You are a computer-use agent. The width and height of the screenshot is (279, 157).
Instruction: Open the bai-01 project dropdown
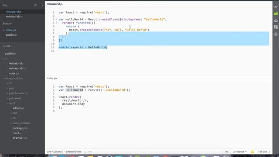(7, 46)
